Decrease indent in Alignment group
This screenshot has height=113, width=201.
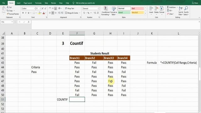pyautogui.click(x=59, y=13)
